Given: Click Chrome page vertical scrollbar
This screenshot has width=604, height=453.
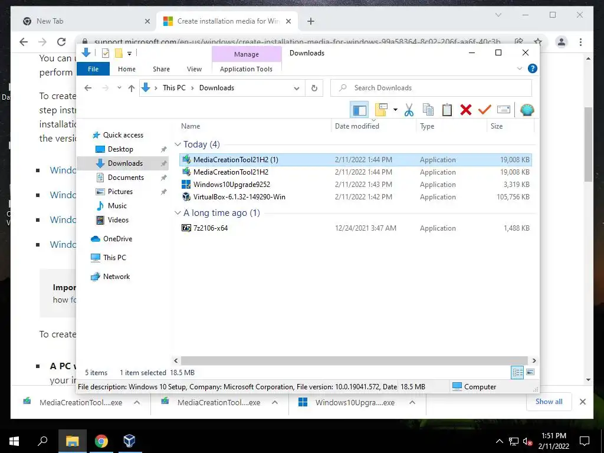Looking at the screenshot, I should pos(588,144).
